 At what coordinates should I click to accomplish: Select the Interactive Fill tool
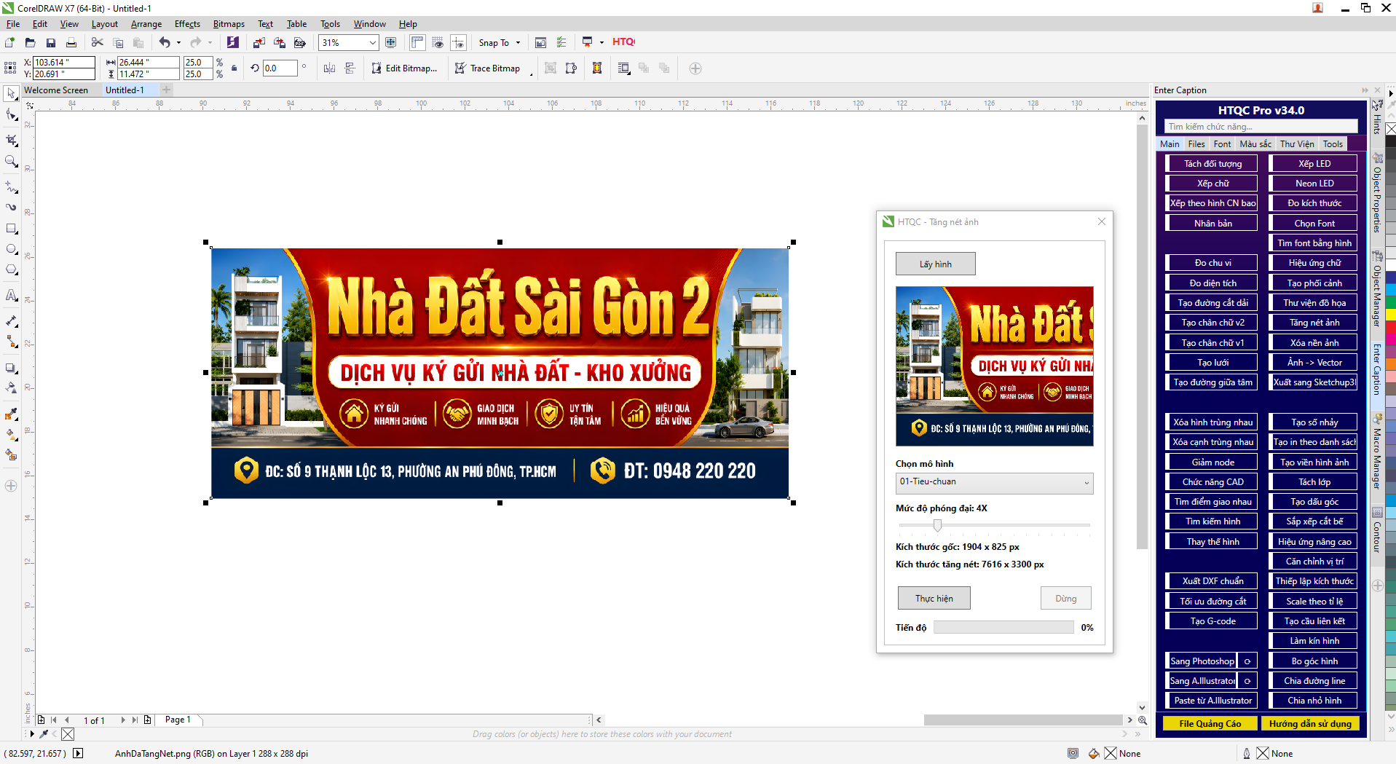(11, 435)
